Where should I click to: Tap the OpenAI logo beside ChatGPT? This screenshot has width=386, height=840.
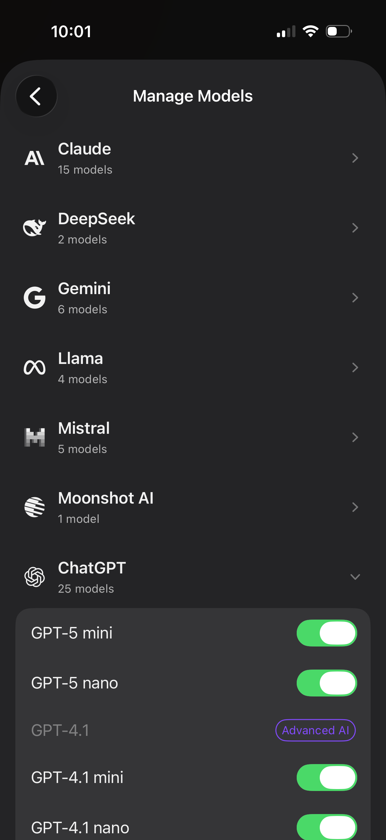tap(35, 577)
